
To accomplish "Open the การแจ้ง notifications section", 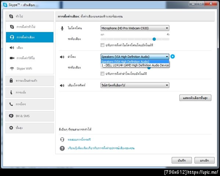I will click(x=30, y=92).
